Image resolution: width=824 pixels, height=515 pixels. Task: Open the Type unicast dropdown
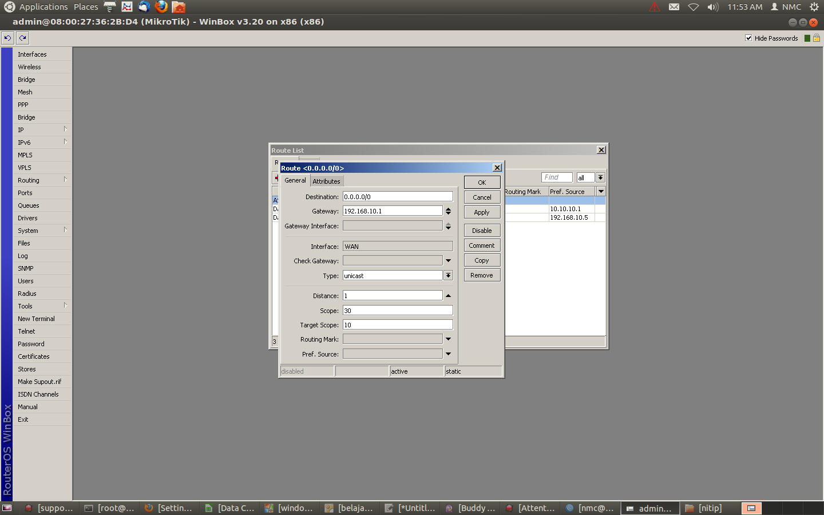click(x=448, y=276)
